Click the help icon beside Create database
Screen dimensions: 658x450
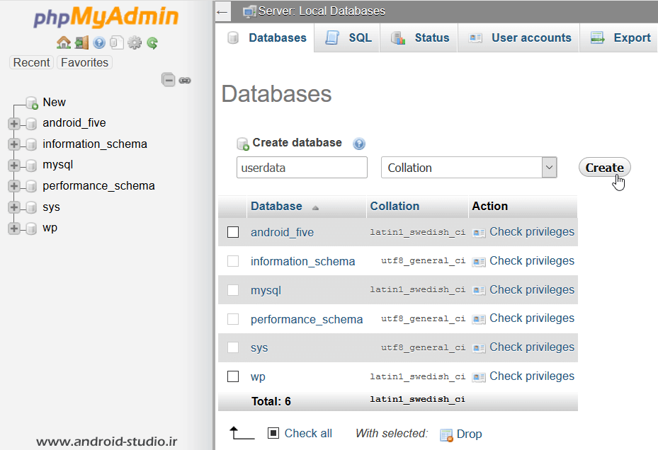pyautogui.click(x=359, y=144)
